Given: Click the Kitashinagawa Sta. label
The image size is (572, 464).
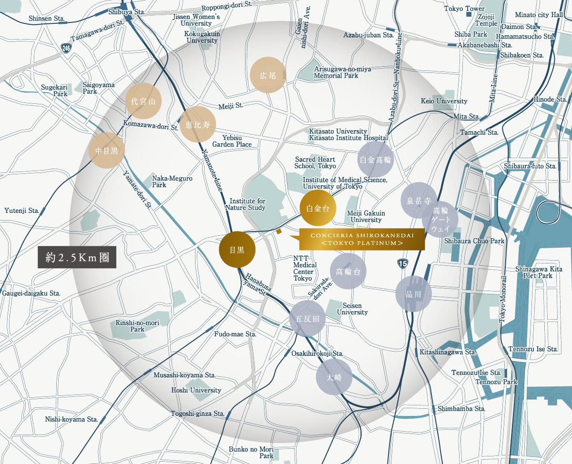Looking at the screenshot, I should [x=448, y=353].
